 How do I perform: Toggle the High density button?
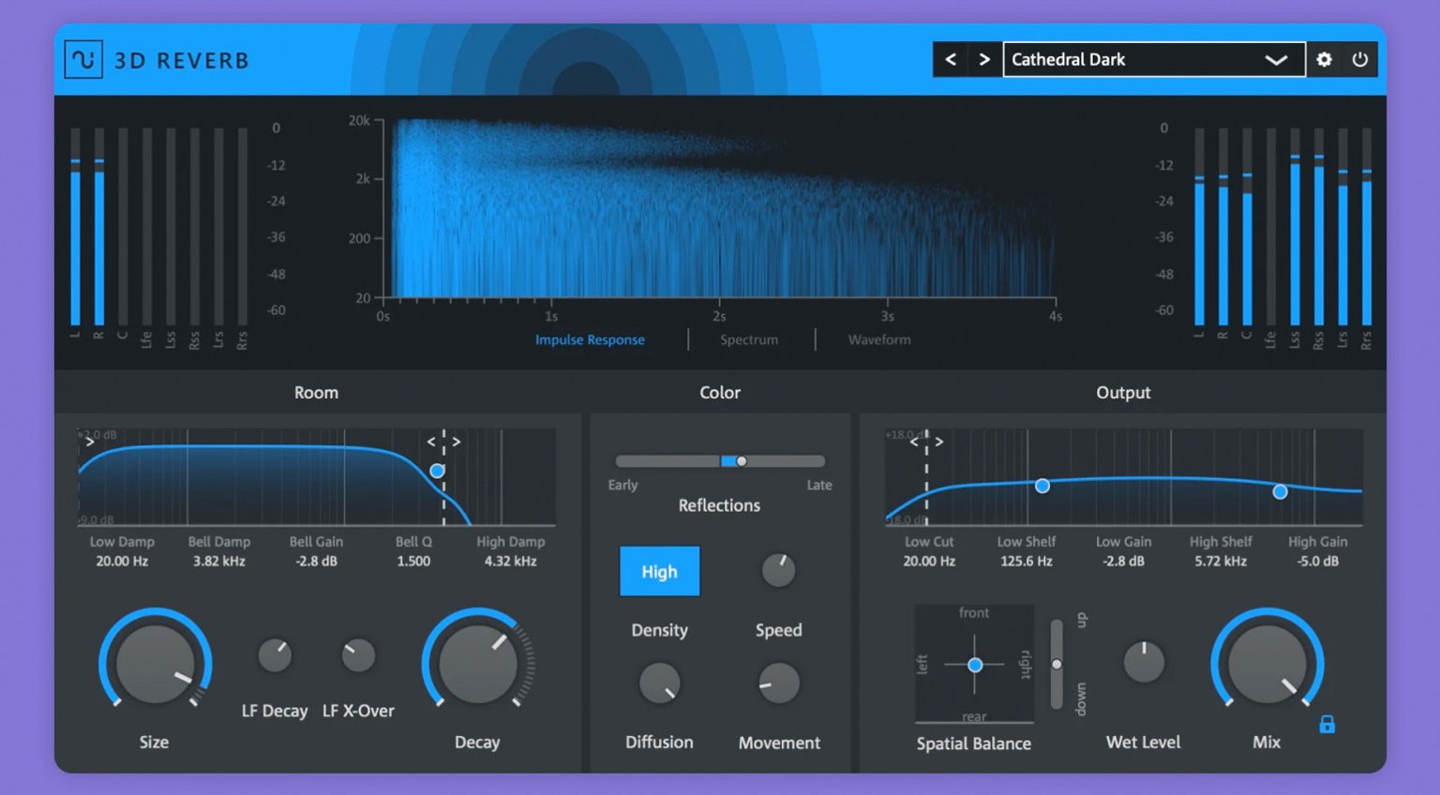[659, 571]
